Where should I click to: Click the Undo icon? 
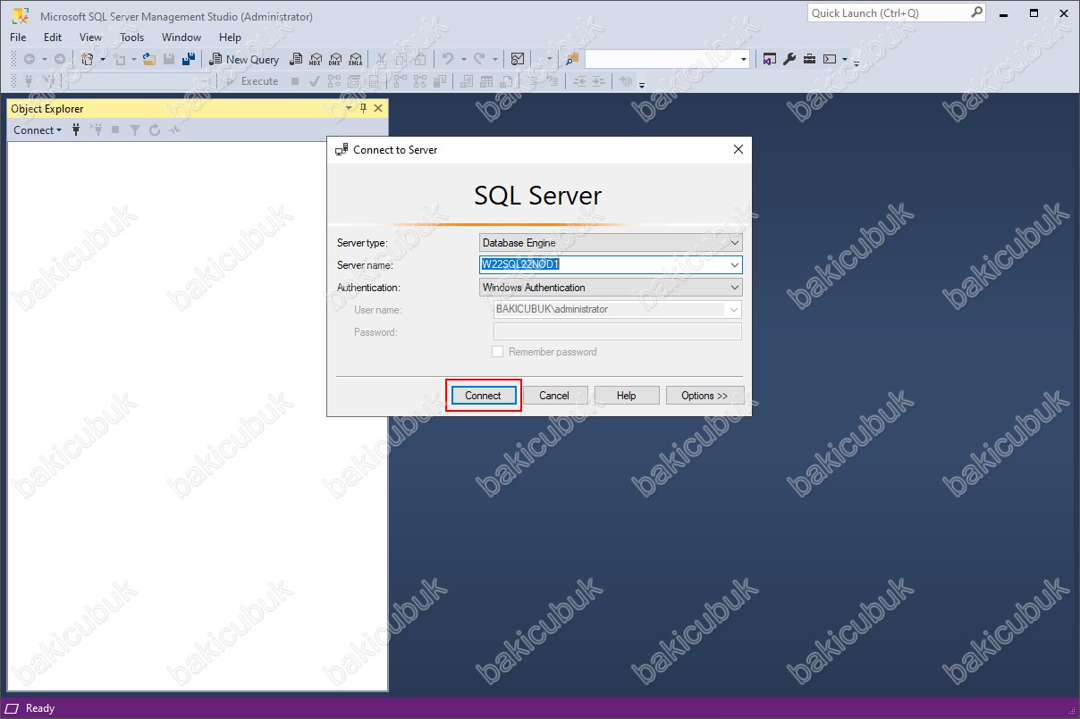448,59
